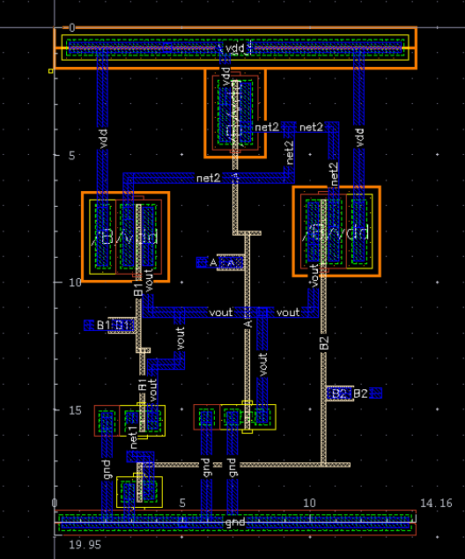Screen dimensions: 465x559
Task: Click the A pin label left of the center poly
Action: point(213,262)
